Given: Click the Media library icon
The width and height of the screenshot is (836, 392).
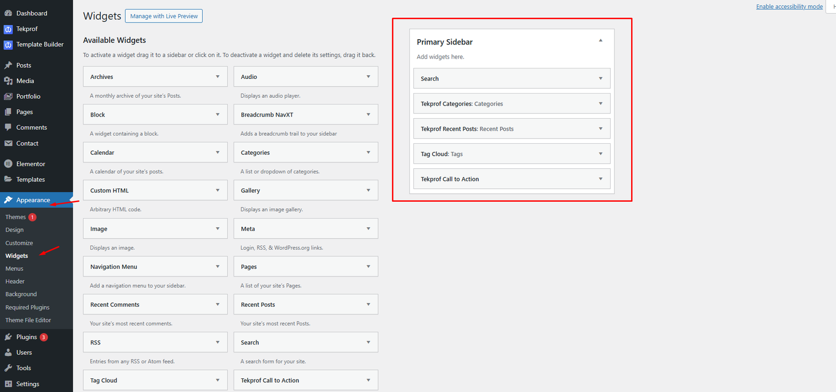Looking at the screenshot, I should click(8, 81).
